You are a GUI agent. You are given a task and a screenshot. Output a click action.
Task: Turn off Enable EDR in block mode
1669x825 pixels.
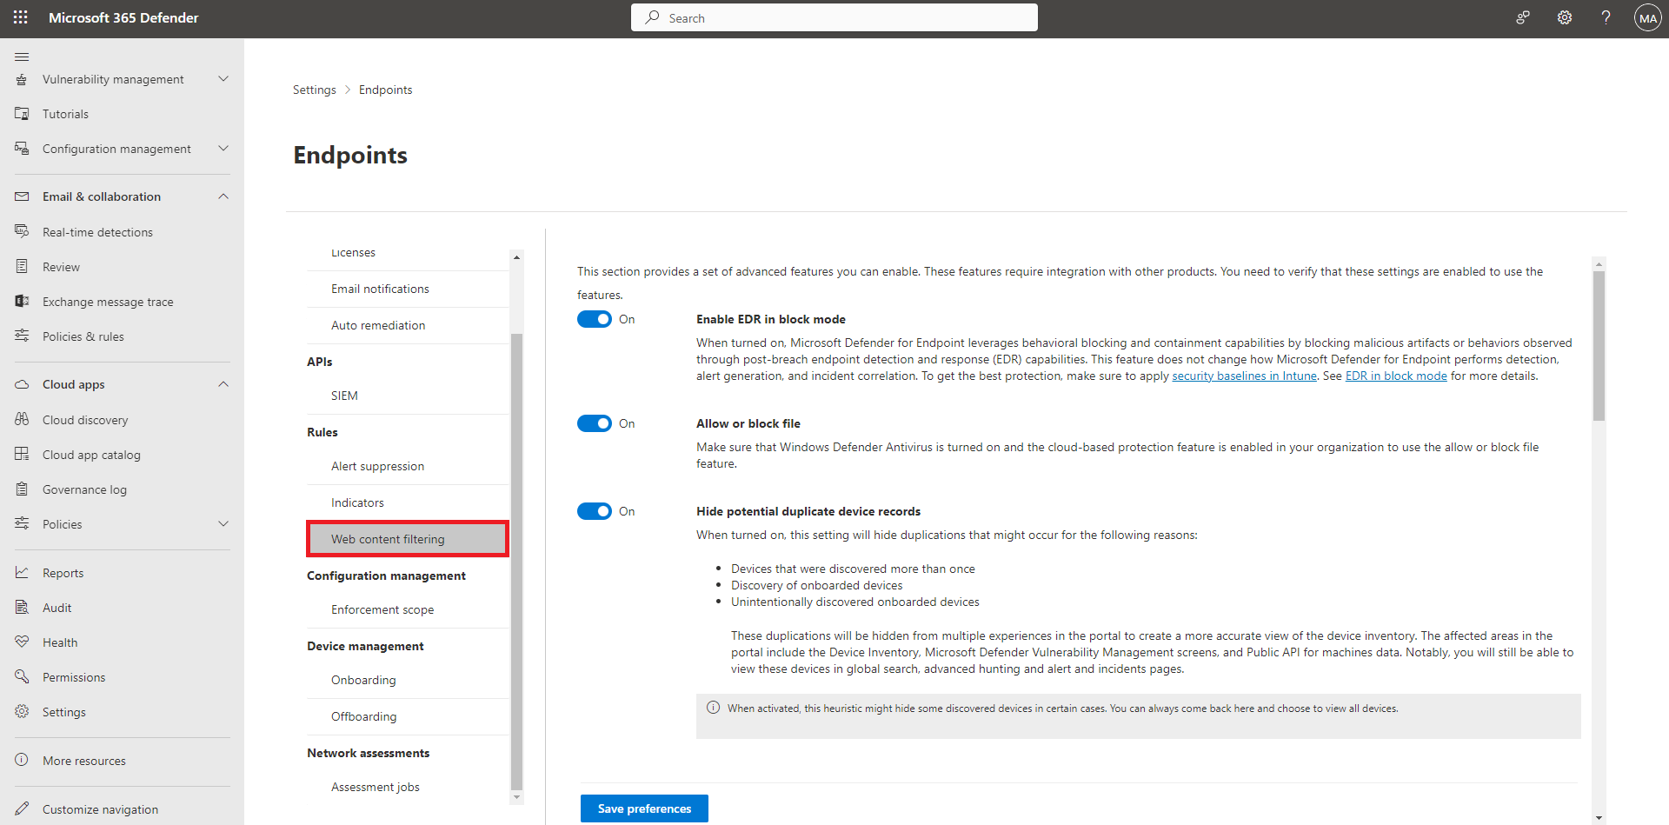click(x=595, y=319)
